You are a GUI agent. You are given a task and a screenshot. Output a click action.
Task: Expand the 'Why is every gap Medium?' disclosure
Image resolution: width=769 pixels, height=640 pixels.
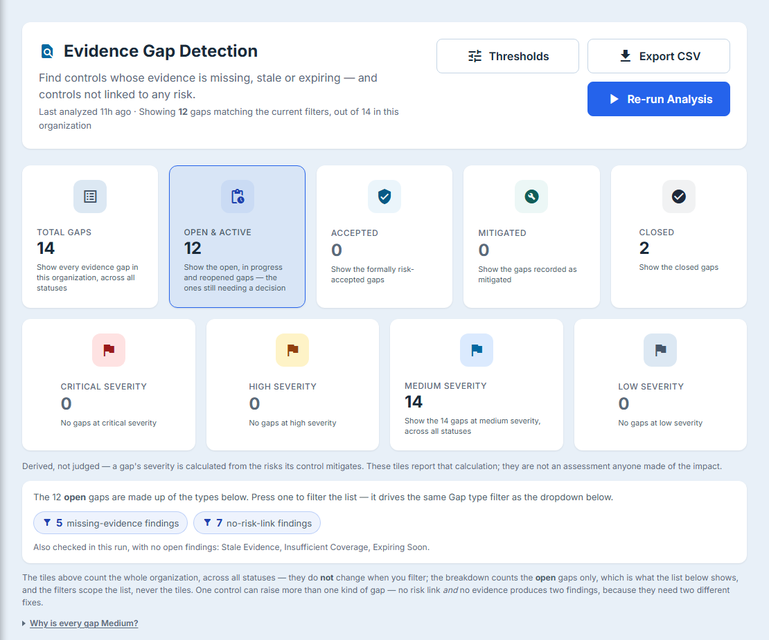tap(80, 623)
